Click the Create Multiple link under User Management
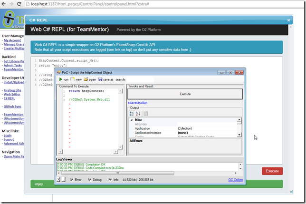This screenshot has height=204, width=306. (x=14, y=49)
